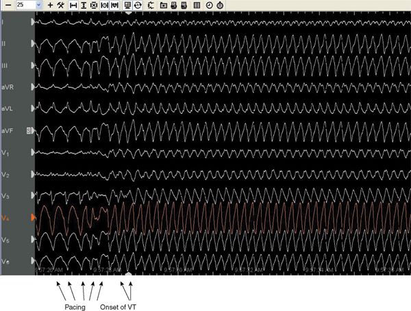Viewport: 411px width, 311px height.
Task: Select the horizontal caliper measurement tool
Action: [73, 5]
